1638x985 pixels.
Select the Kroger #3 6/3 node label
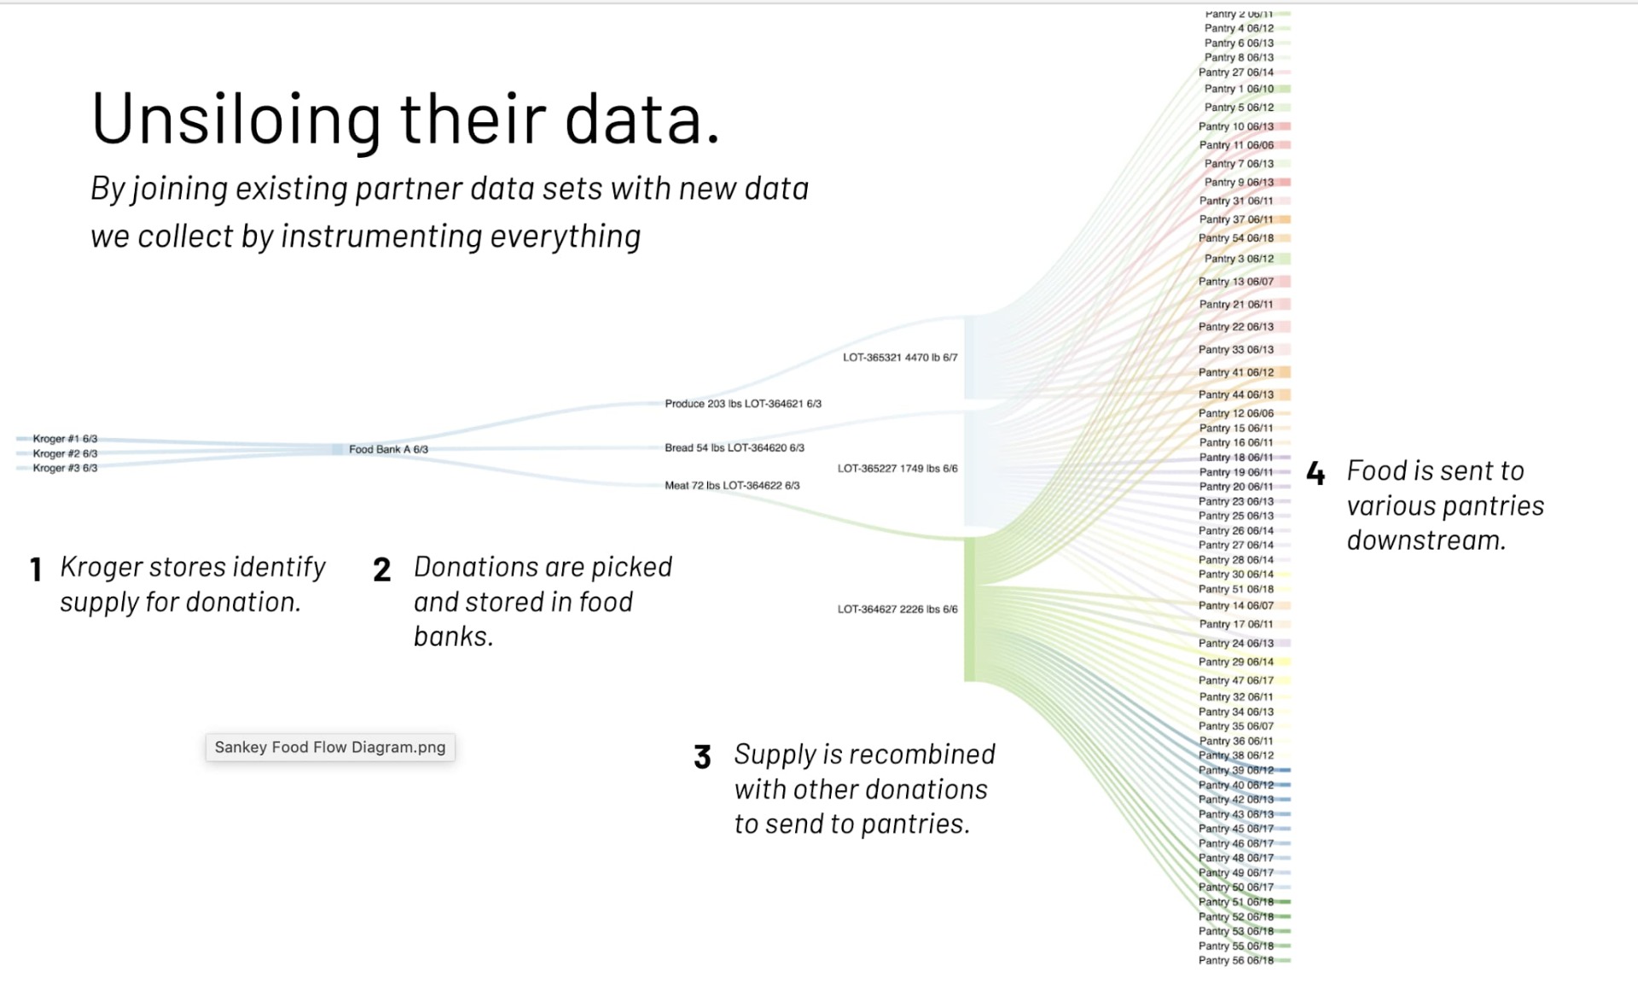pyautogui.click(x=65, y=468)
